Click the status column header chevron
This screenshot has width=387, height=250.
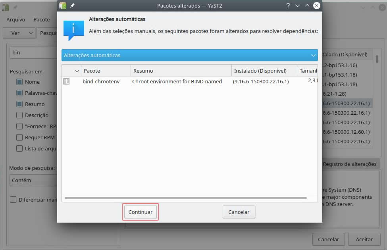click(x=77, y=71)
